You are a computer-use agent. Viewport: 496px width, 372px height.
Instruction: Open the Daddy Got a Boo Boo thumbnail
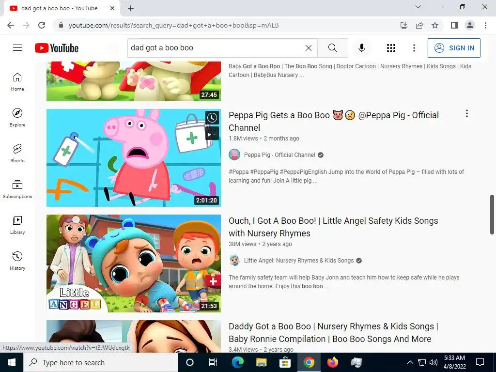[134, 336]
